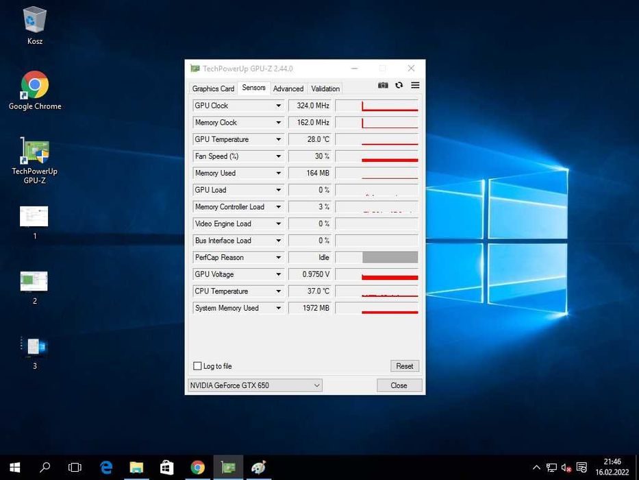This screenshot has width=639, height=480.
Task: Expand the GPU Clock sensor dropdown
Action: [x=278, y=106]
